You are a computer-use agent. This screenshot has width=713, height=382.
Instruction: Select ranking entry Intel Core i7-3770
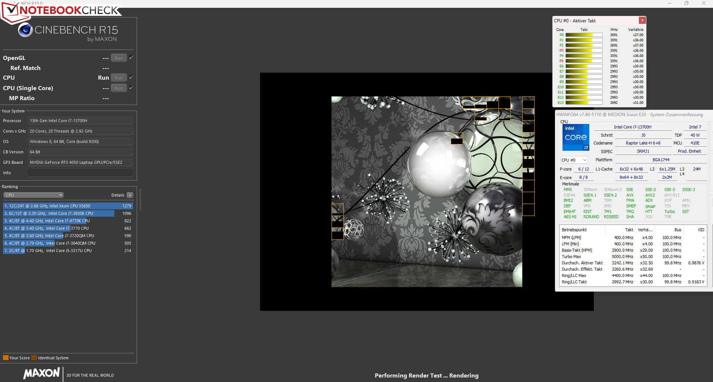click(x=68, y=228)
